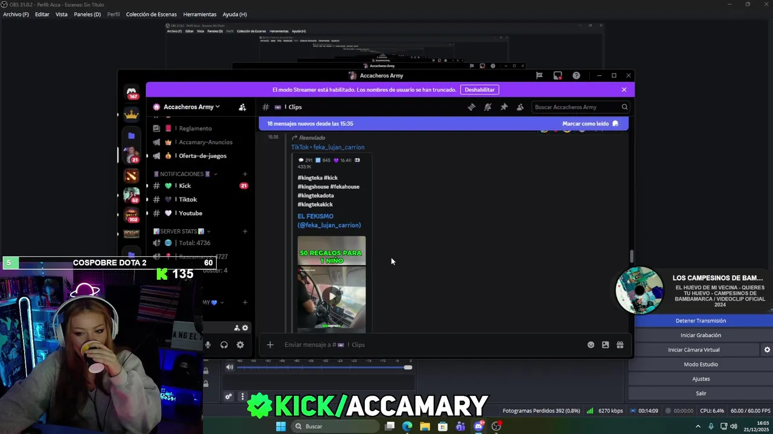
Task: Toggle Discord headphones deafen
Action: pos(224,345)
